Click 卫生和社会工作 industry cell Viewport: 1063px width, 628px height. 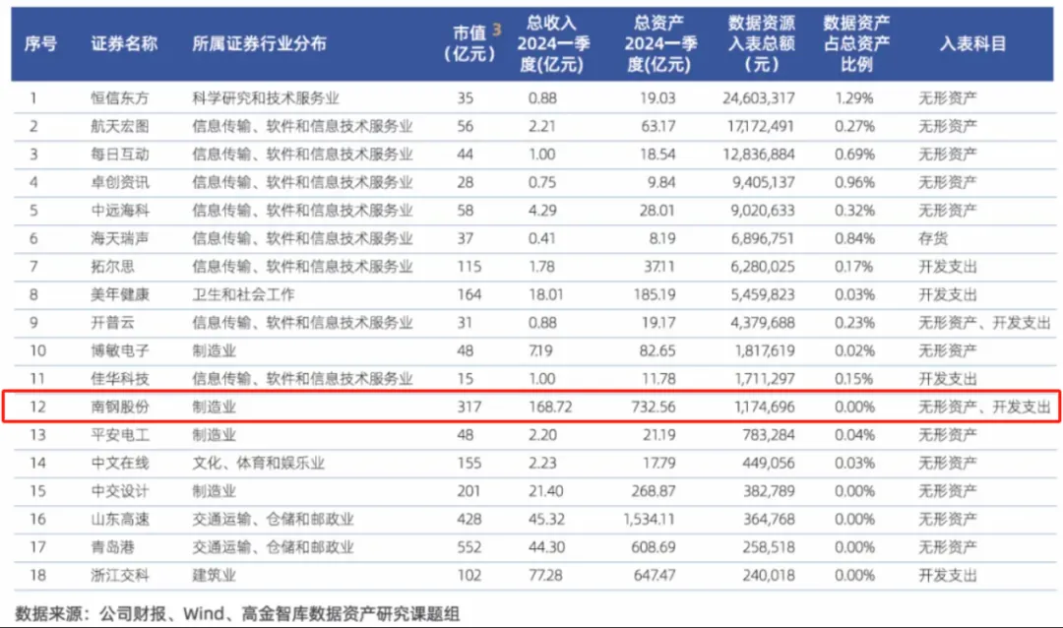243,295
